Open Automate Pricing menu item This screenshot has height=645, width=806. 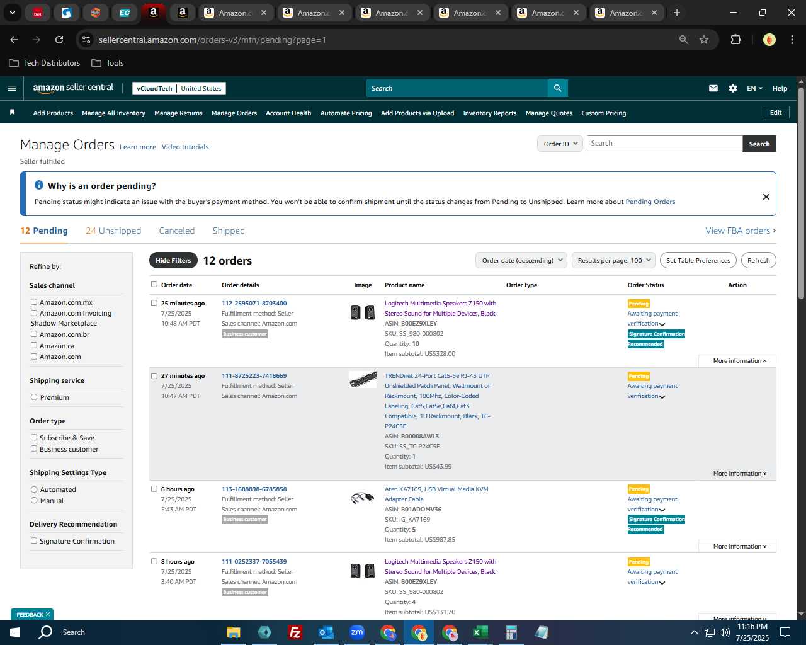click(346, 113)
